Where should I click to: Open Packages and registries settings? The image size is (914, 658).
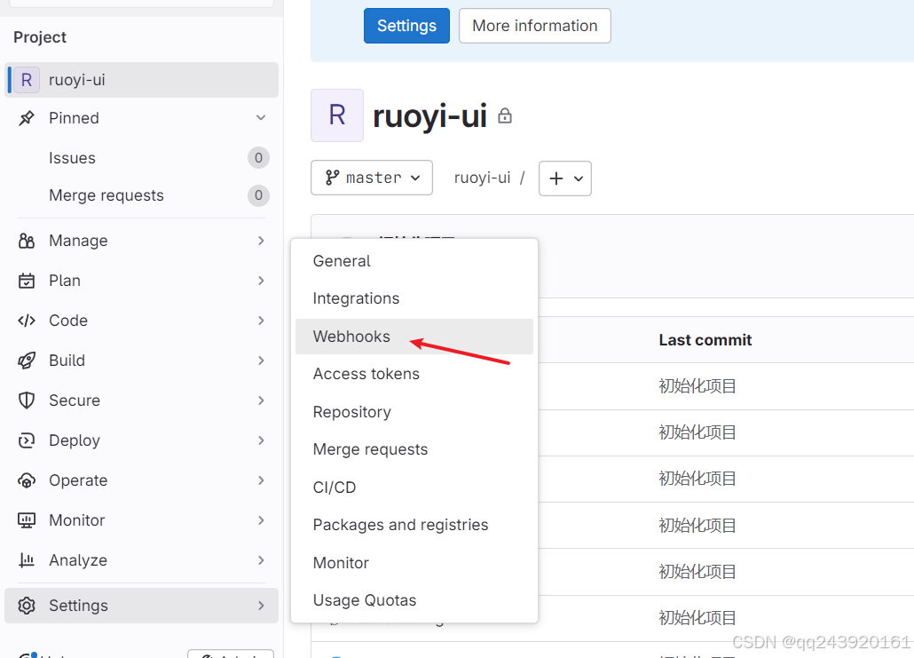pyautogui.click(x=414, y=525)
